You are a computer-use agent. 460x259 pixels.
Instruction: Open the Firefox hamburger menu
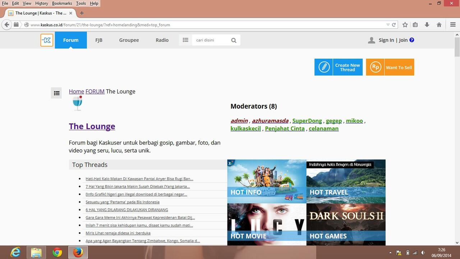click(x=453, y=25)
